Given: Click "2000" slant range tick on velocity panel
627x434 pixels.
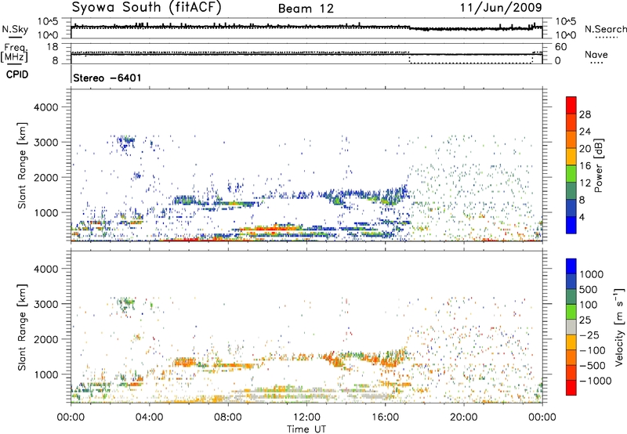Looking at the screenshot, I should (x=45, y=339).
